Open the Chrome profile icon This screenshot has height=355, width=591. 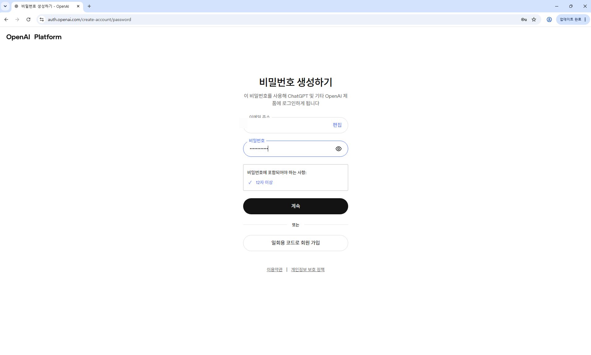tap(549, 19)
